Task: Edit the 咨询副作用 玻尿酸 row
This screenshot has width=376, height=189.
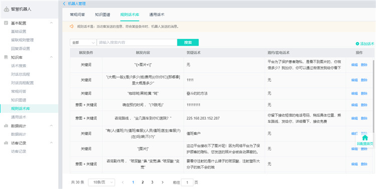Action: [x=354, y=164]
